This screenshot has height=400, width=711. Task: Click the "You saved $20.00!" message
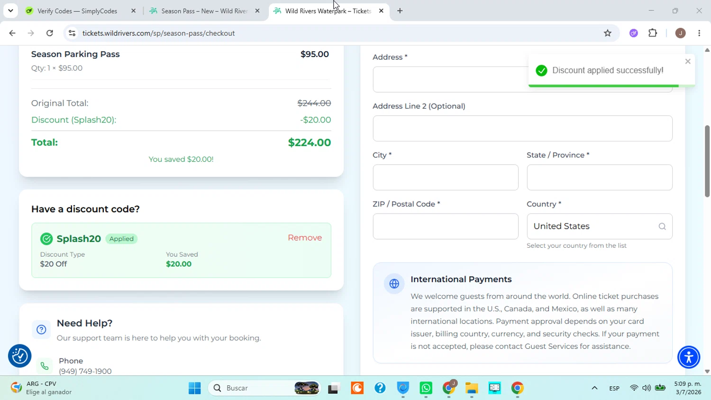181,159
